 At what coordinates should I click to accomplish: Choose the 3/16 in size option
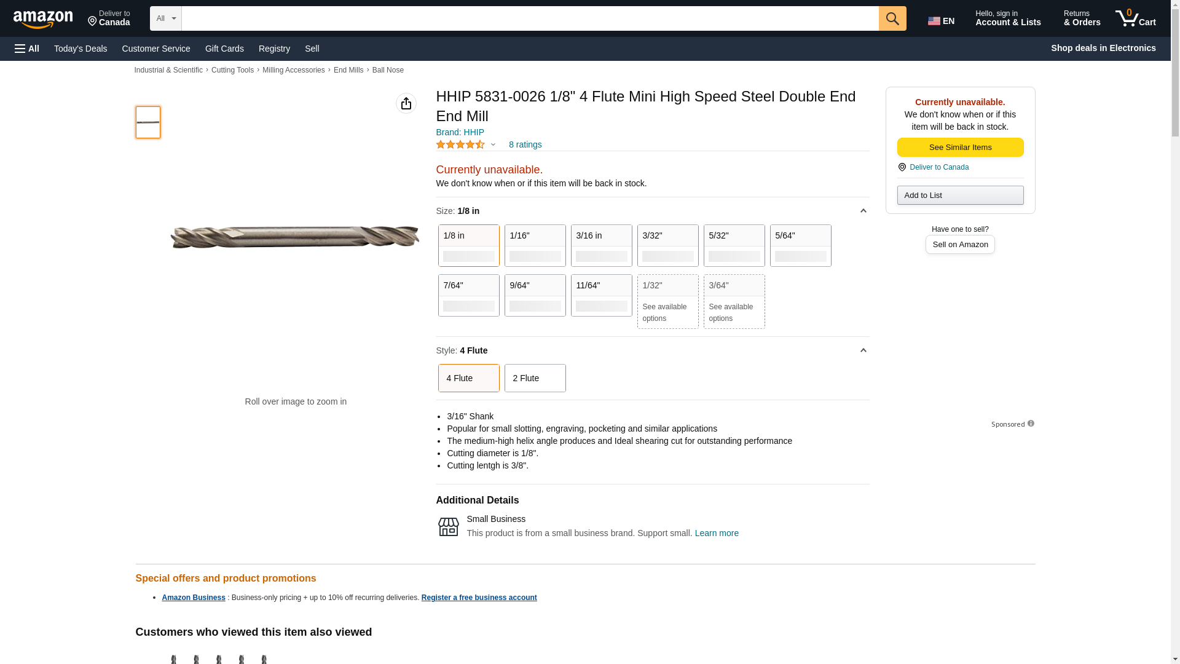pos(601,245)
